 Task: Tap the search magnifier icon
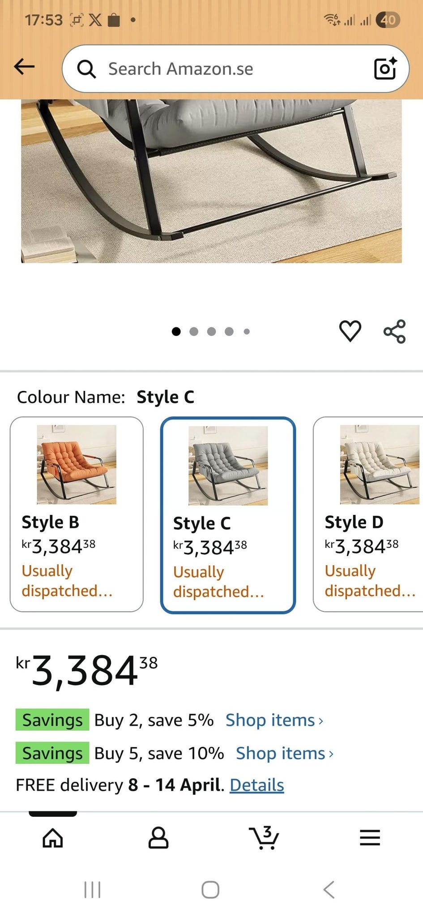tap(86, 69)
